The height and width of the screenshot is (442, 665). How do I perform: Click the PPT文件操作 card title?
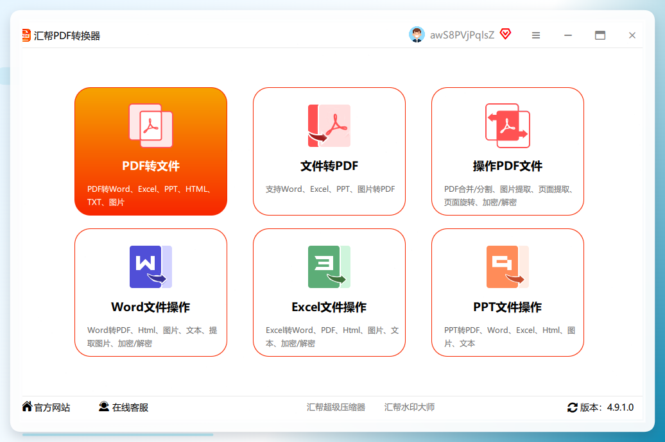(508, 307)
